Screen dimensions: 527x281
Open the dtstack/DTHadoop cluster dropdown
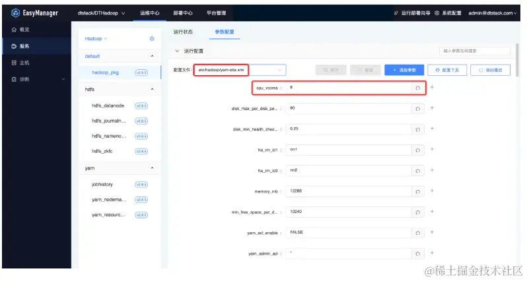coord(101,13)
